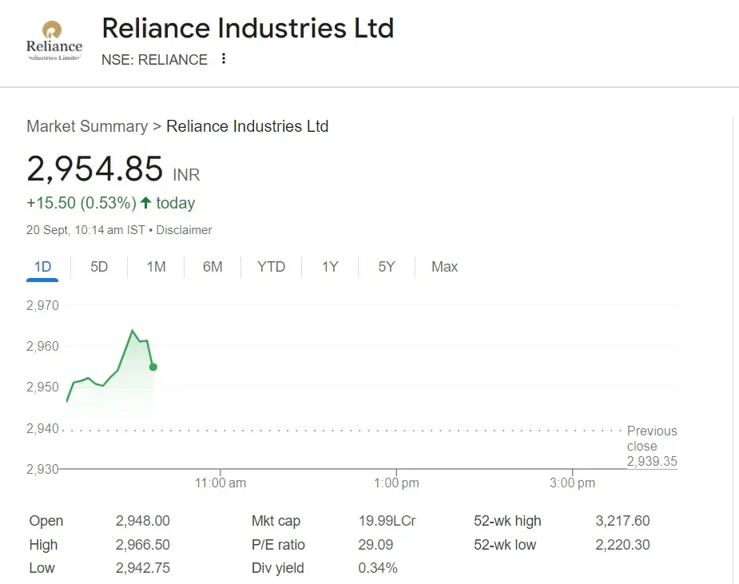This screenshot has width=739, height=584.
Task: Click the green up-arrow next to today
Action: 146,203
